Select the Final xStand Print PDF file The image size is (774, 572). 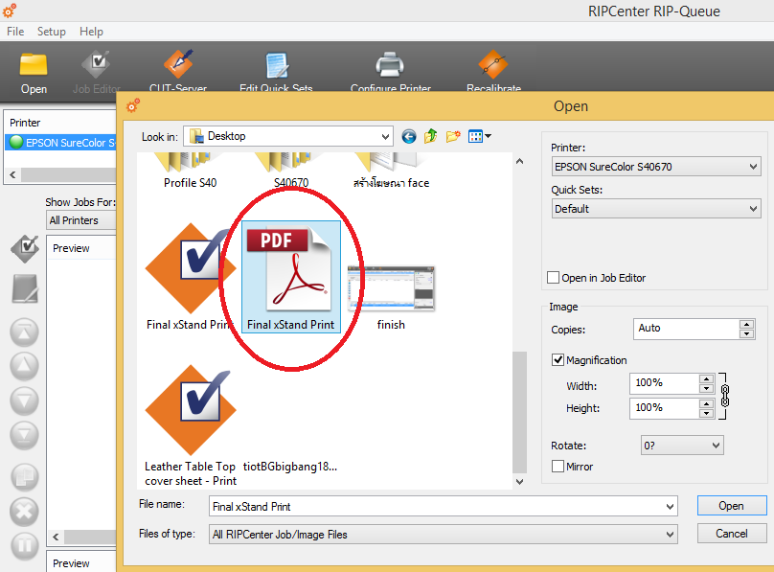pyautogui.click(x=290, y=273)
